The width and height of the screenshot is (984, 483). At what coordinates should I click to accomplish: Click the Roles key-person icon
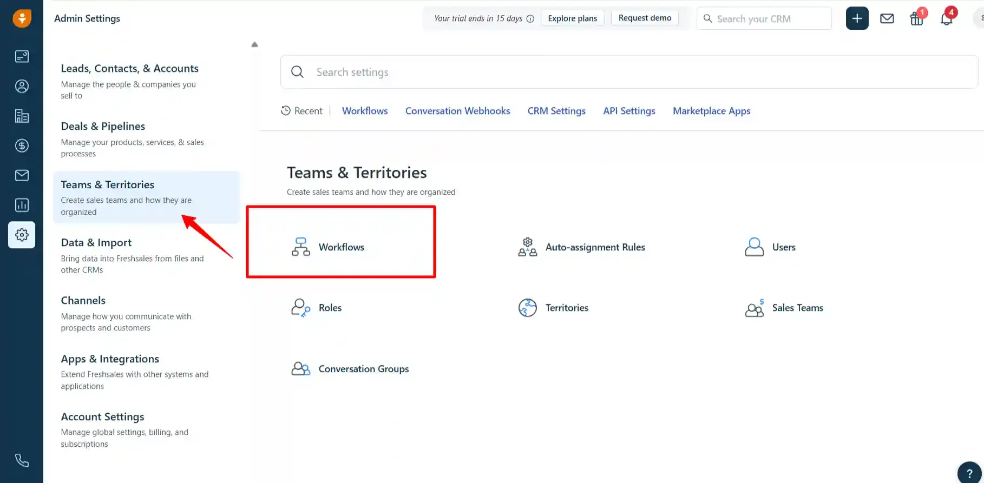(x=301, y=307)
